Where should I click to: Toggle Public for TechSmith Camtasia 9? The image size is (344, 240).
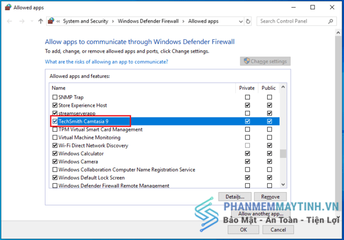[x=269, y=121]
